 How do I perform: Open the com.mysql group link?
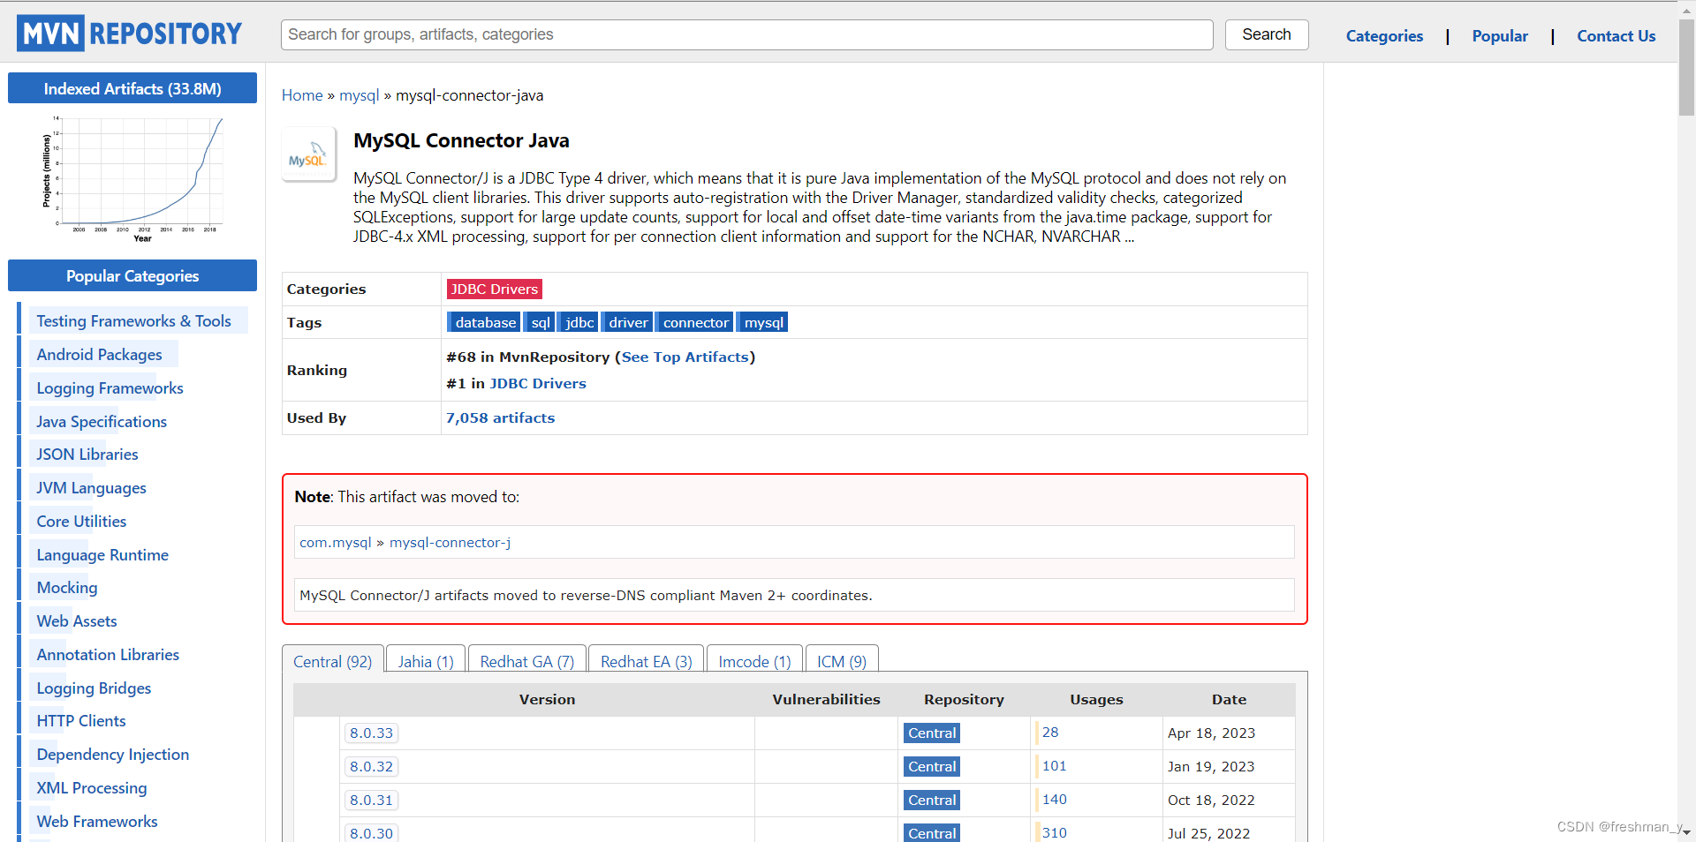coord(336,542)
